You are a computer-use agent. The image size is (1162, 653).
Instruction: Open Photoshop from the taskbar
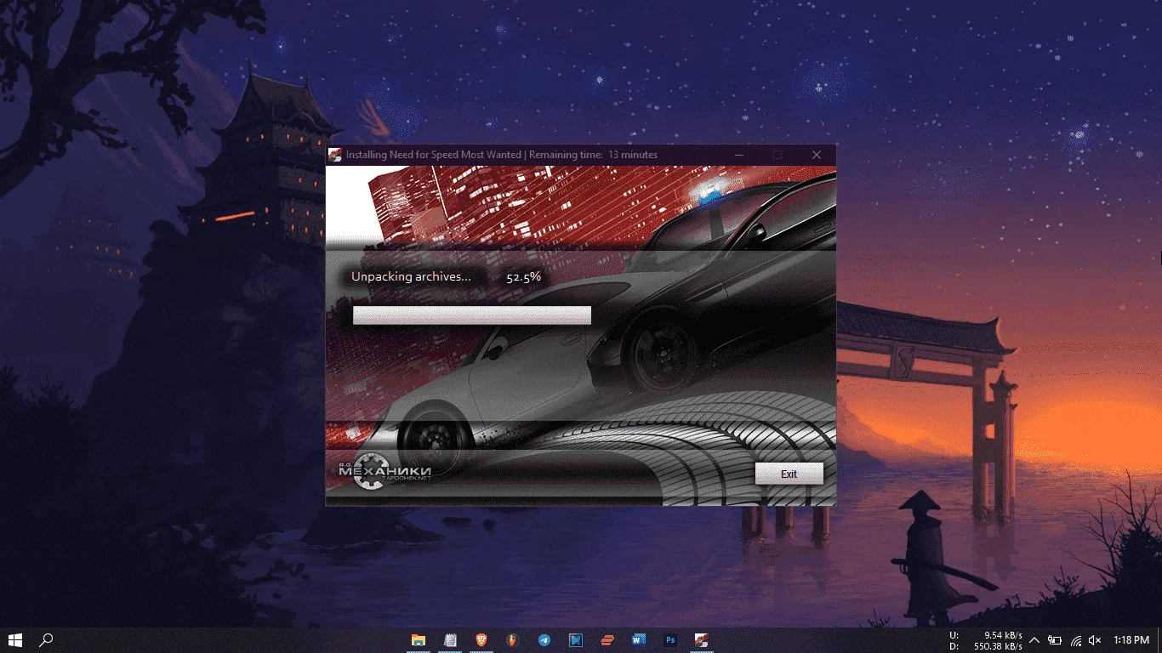click(670, 640)
